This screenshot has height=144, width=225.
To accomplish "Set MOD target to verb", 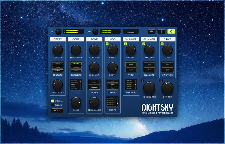I will coord(113,81).
